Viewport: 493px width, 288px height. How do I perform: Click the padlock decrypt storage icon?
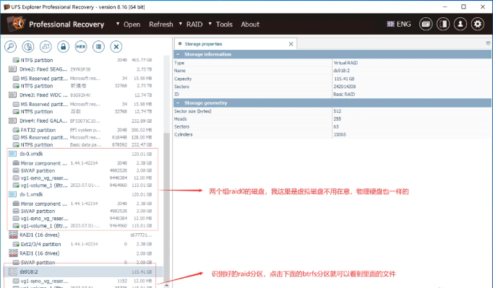click(63, 47)
